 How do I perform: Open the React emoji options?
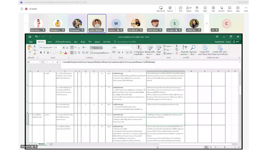point(205,9)
